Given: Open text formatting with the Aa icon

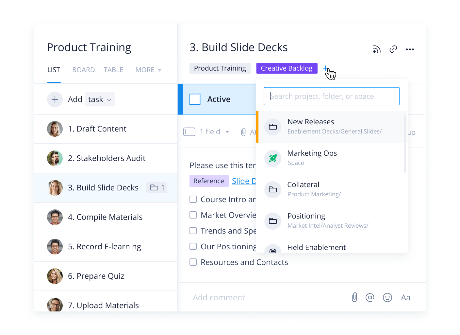Looking at the screenshot, I should pos(405,297).
